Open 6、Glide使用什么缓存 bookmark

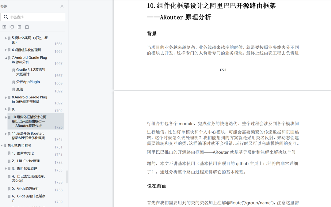coord(29,198)
